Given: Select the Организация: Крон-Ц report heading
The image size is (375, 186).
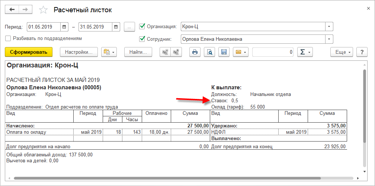Looking at the screenshot, I should coord(42,66).
